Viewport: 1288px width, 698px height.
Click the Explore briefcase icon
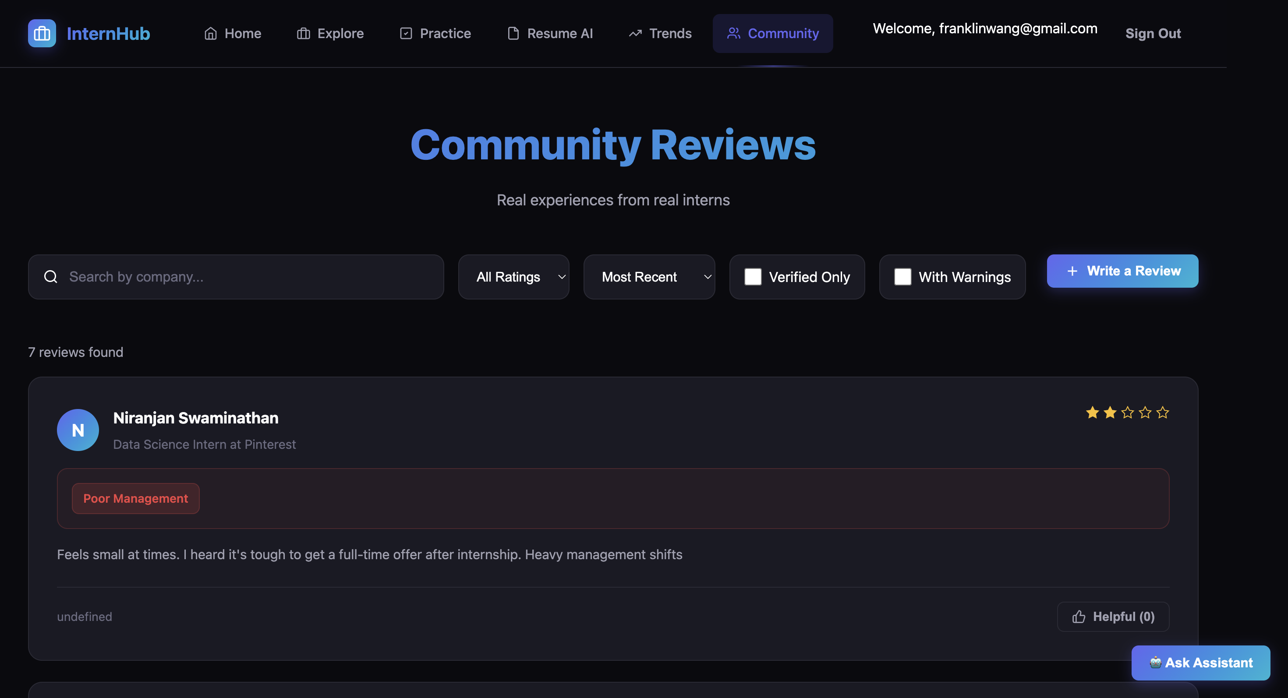point(303,33)
